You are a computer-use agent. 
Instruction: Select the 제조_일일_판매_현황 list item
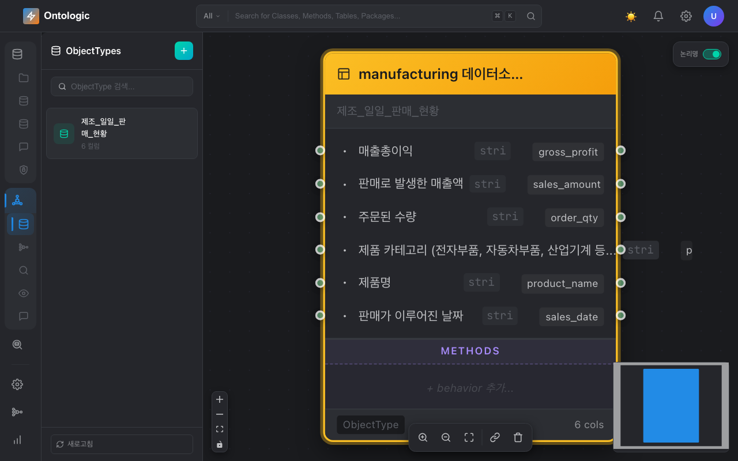[122, 133]
